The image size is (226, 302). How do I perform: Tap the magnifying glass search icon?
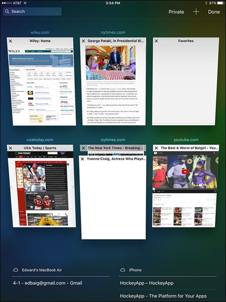pos(7,11)
